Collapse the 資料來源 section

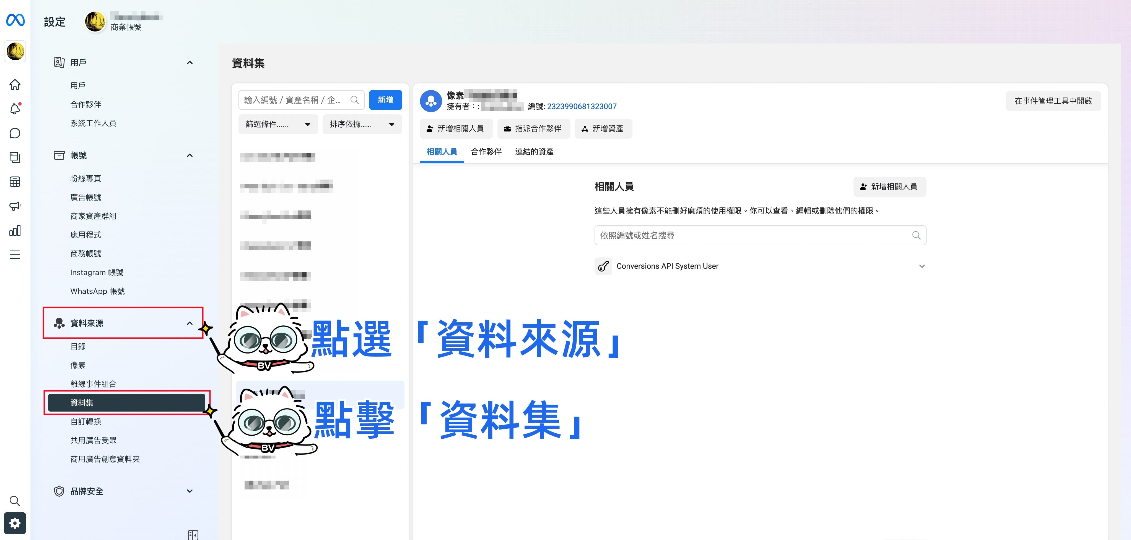190,323
